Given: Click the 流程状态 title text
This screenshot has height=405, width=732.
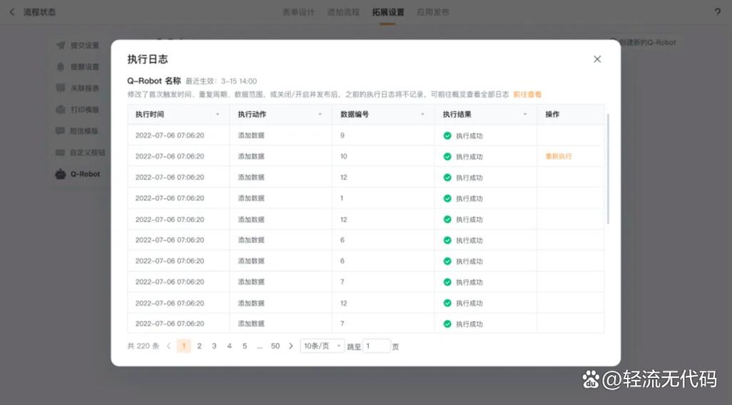Looking at the screenshot, I should [x=40, y=12].
